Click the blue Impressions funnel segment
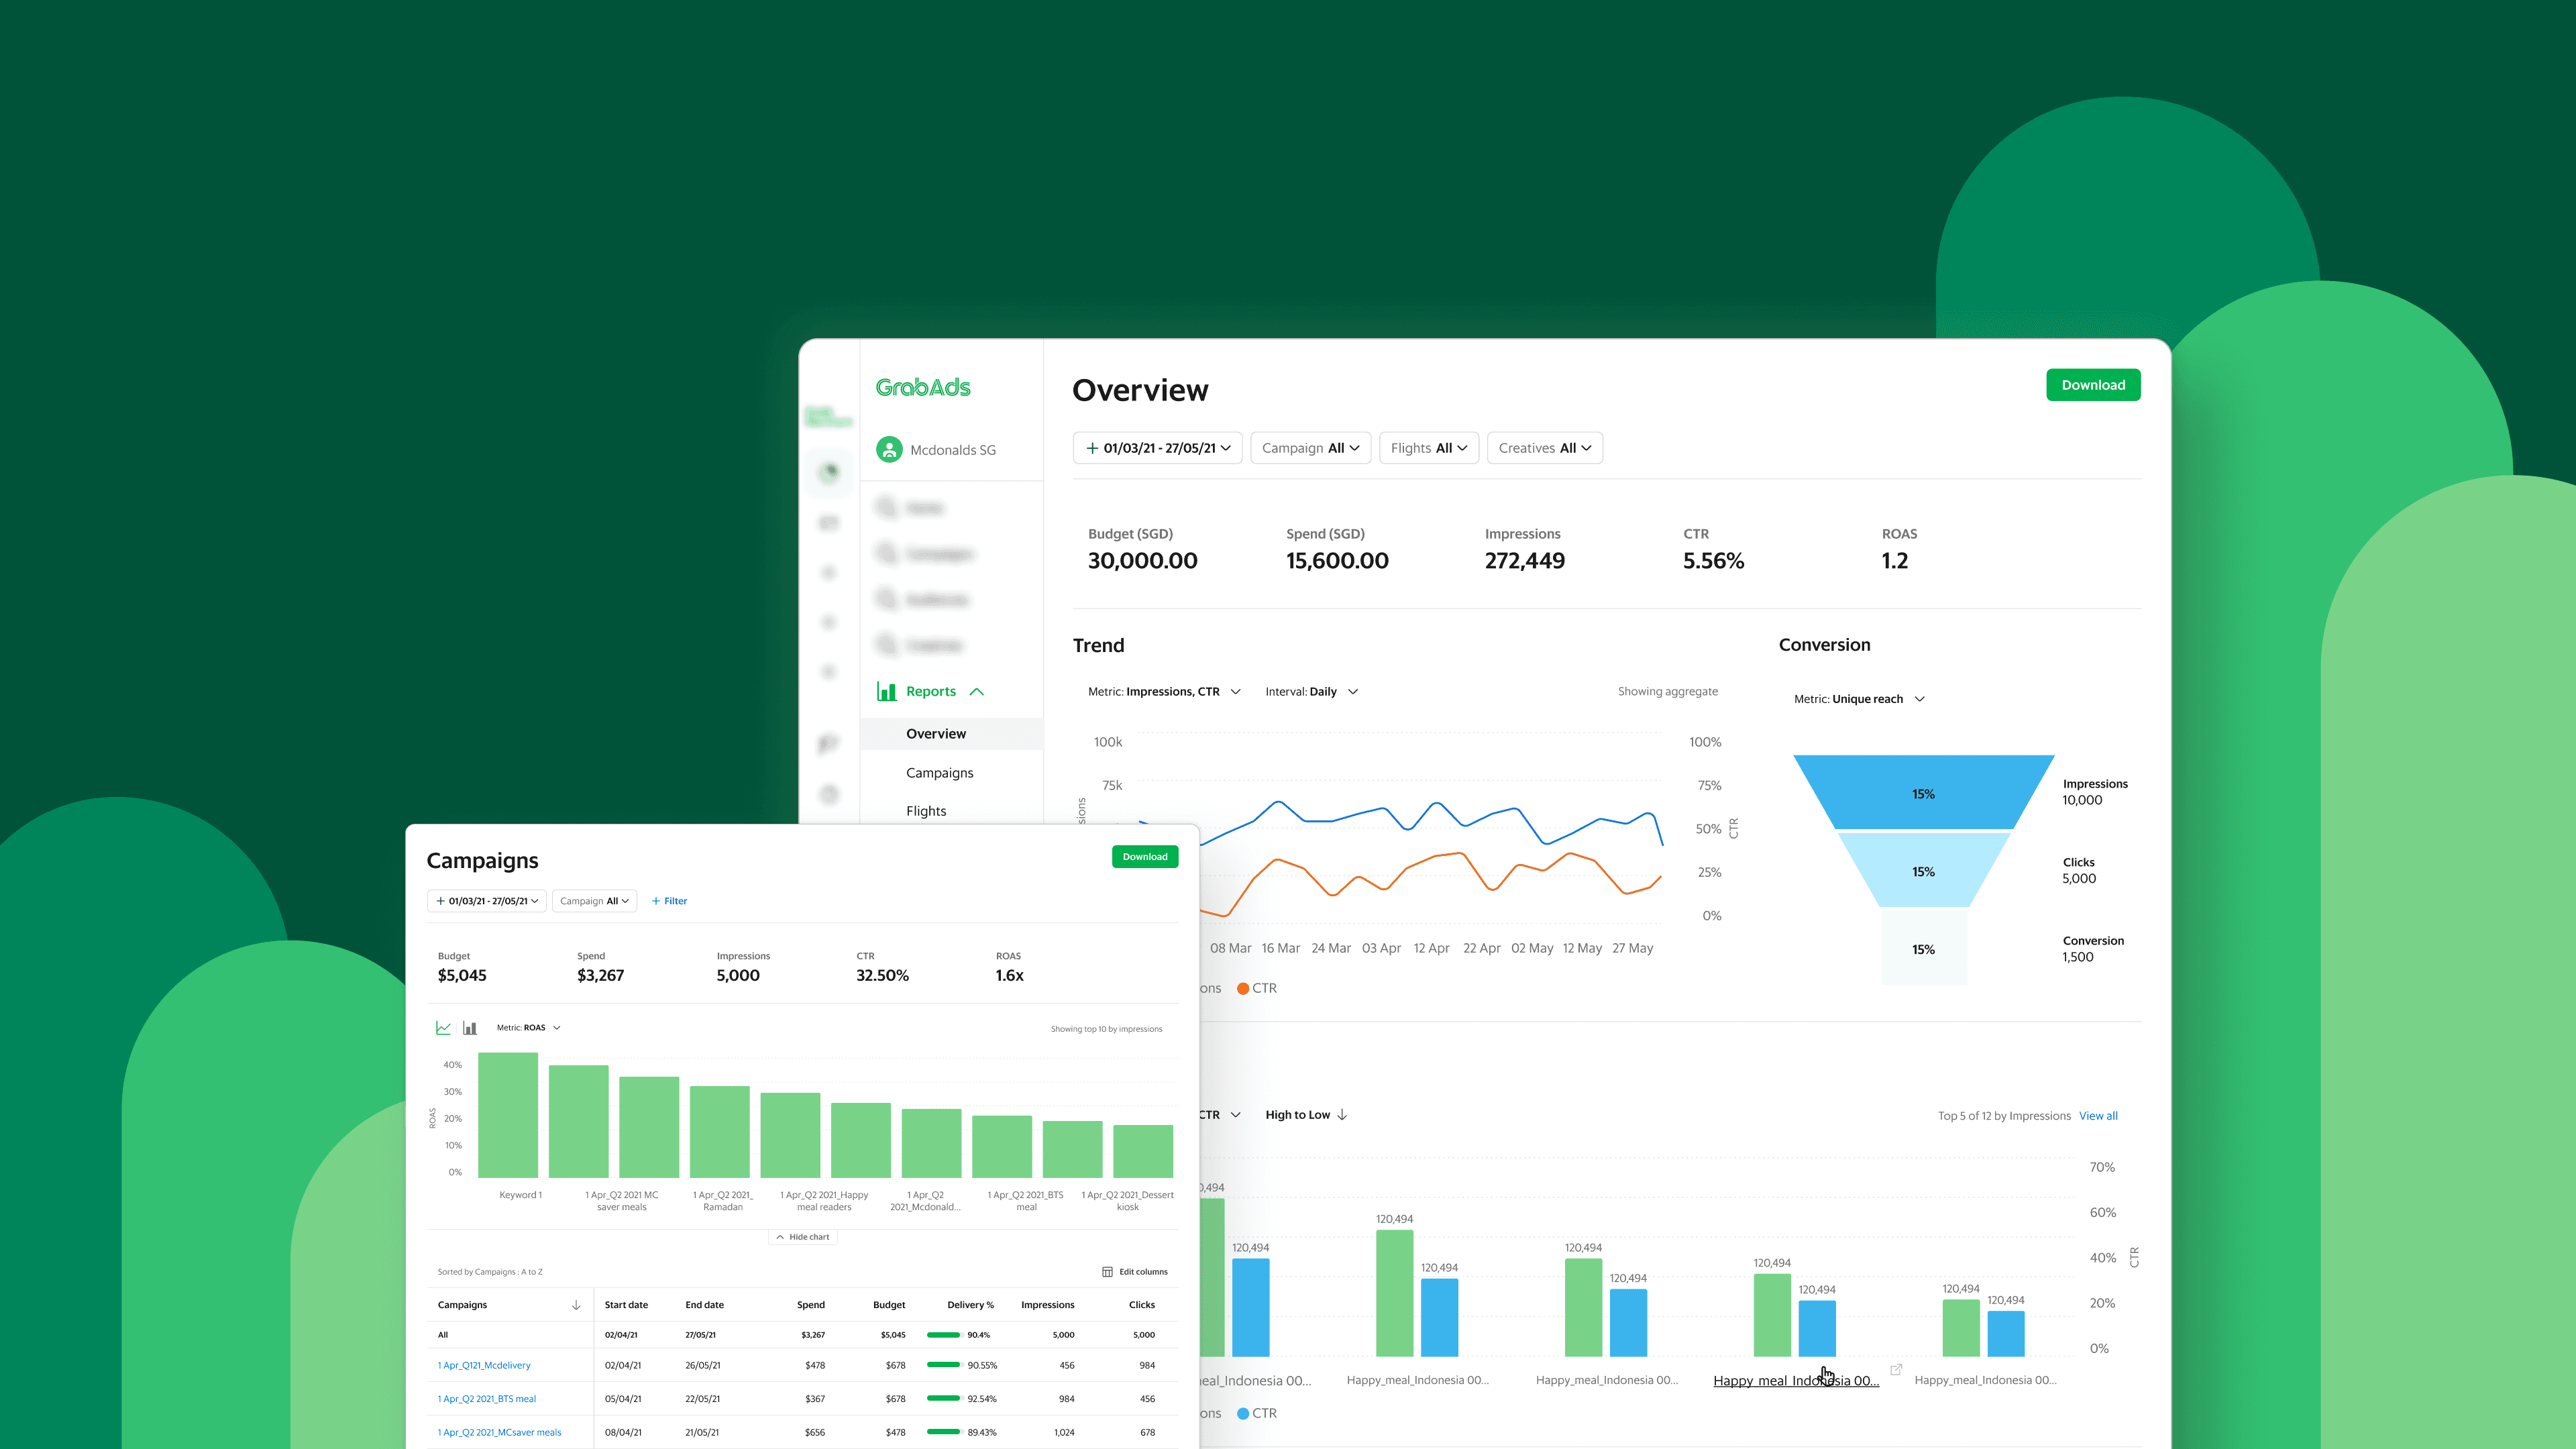 pyautogui.click(x=1922, y=793)
